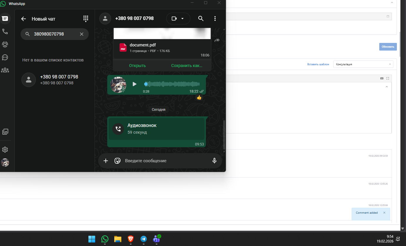406x246 pixels.
Task: Select the +380 98 007 0798 search result
Action: [55, 80]
